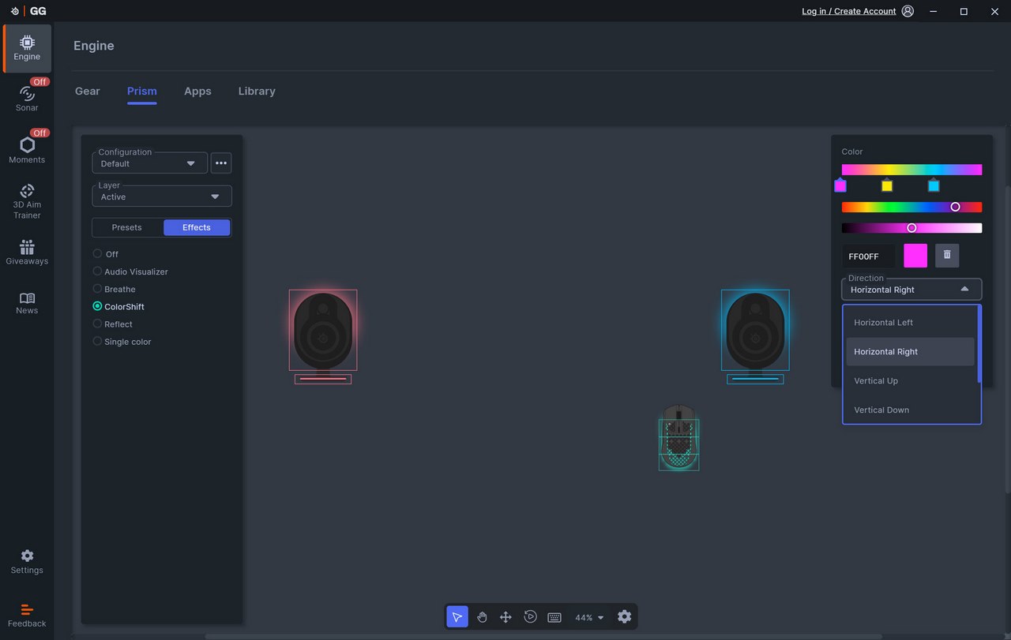This screenshot has height=640, width=1011.
Task: Click Log in / Create Account link
Action: (848, 11)
